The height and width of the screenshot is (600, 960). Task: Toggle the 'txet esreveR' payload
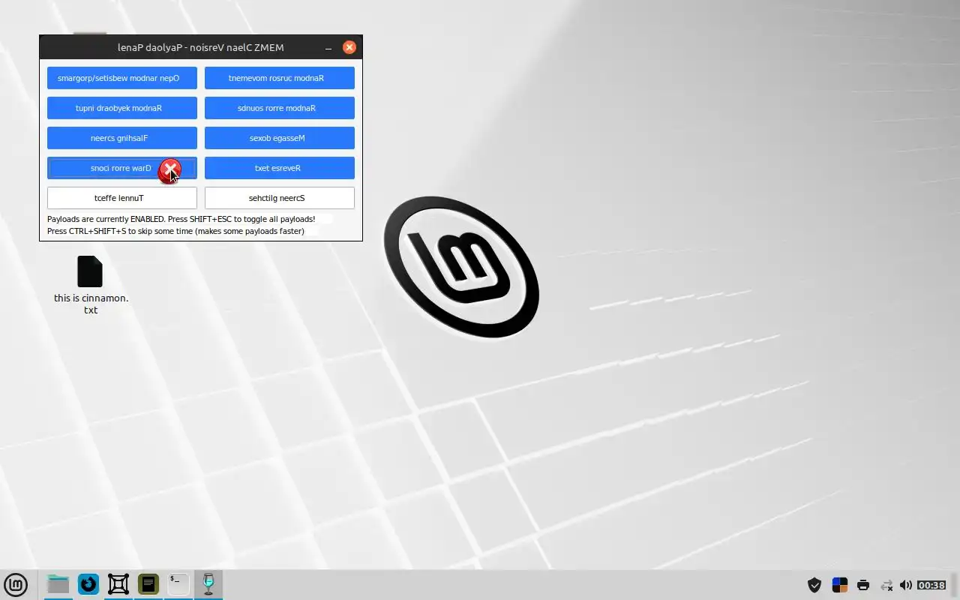click(280, 168)
